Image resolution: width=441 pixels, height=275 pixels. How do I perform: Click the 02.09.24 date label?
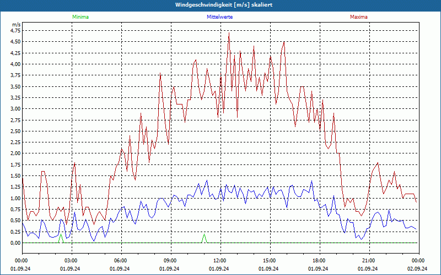(x=417, y=268)
